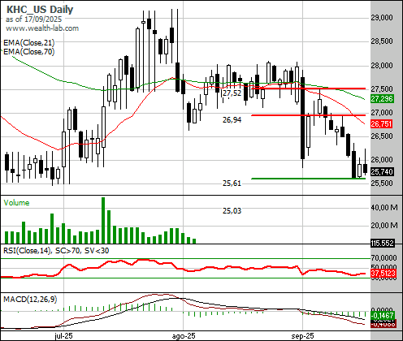
Task: Open the www.wealth-lab.com text
Action: click(x=42, y=28)
